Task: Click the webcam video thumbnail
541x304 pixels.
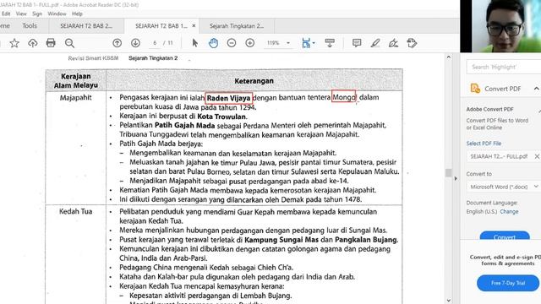Action: click(500, 26)
